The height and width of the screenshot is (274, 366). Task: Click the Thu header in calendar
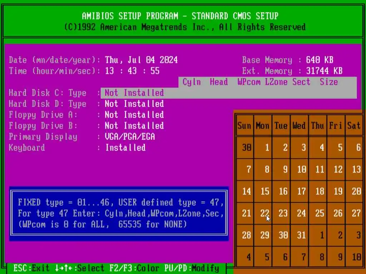[x=317, y=126]
